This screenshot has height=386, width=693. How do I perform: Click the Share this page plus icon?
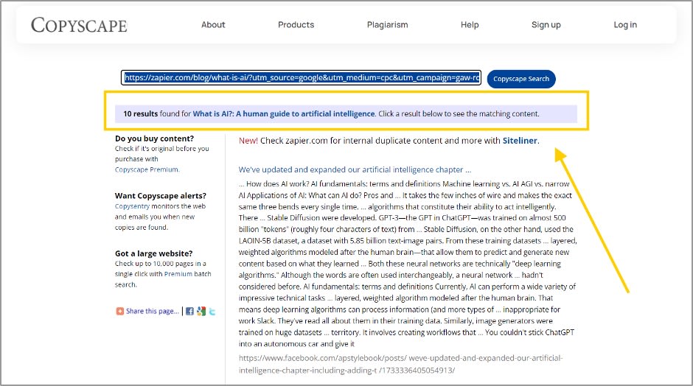tap(119, 312)
